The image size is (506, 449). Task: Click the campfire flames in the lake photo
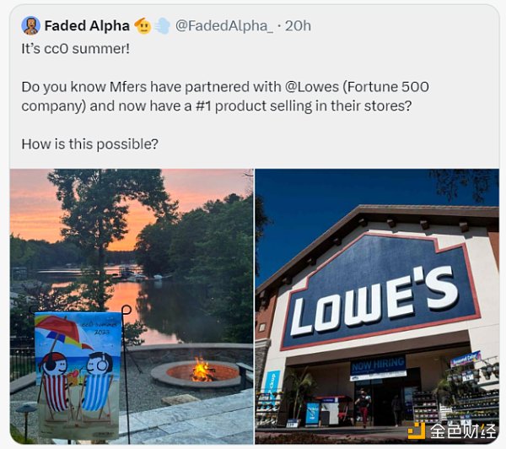click(x=201, y=368)
